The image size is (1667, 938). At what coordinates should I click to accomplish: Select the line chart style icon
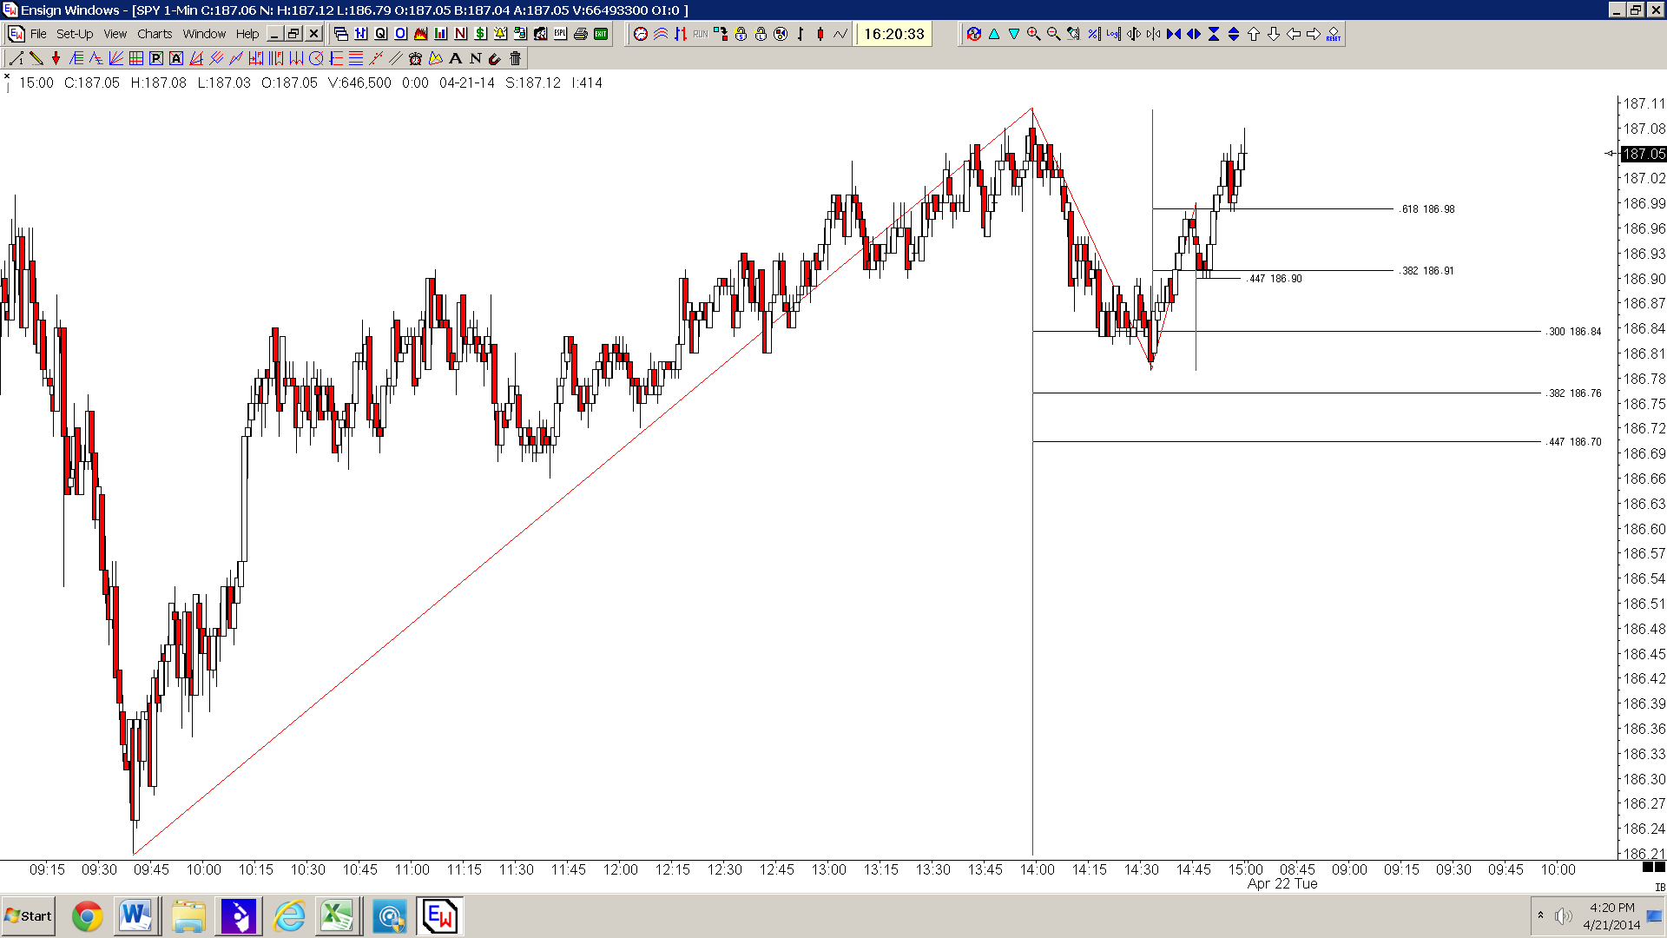840,34
